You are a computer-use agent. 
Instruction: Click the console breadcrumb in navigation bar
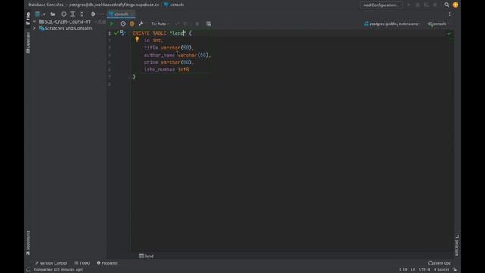click(x=174, y=5)
